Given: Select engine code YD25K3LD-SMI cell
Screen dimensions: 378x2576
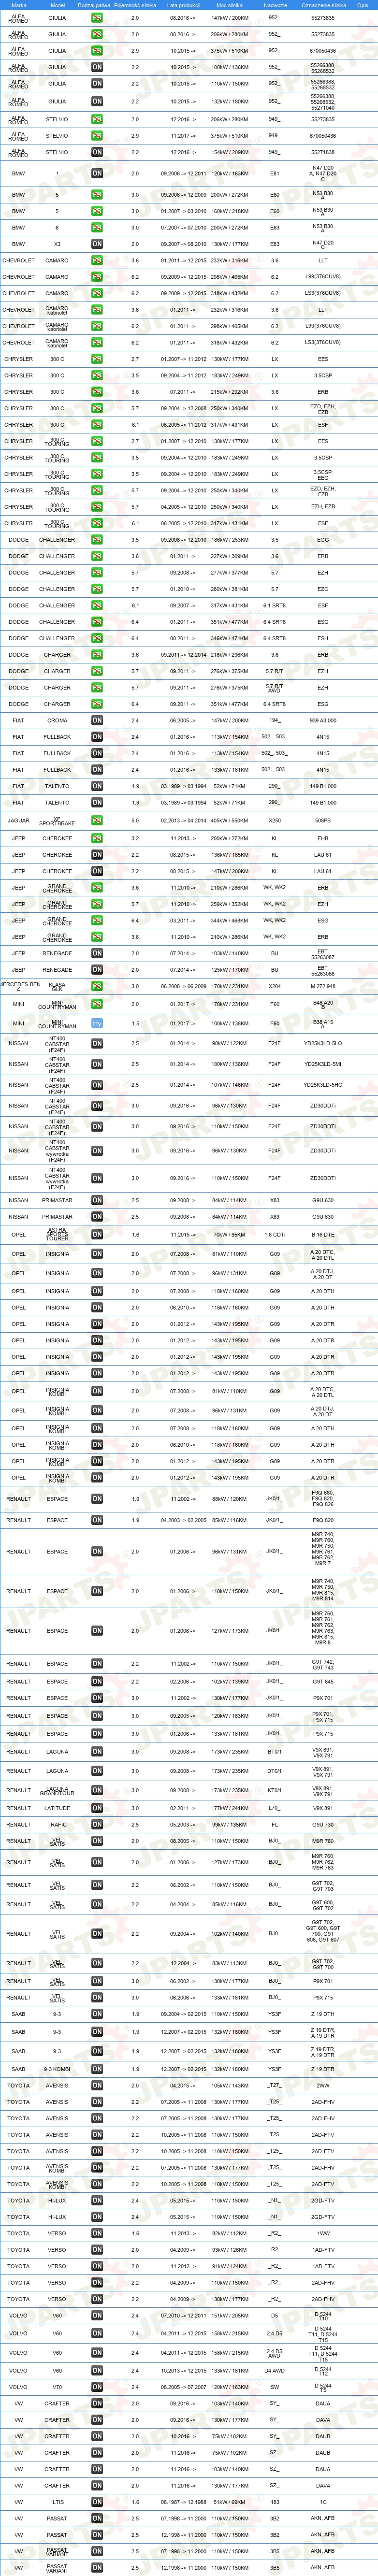Looking at the screenshot, I should pos(323,1064).
